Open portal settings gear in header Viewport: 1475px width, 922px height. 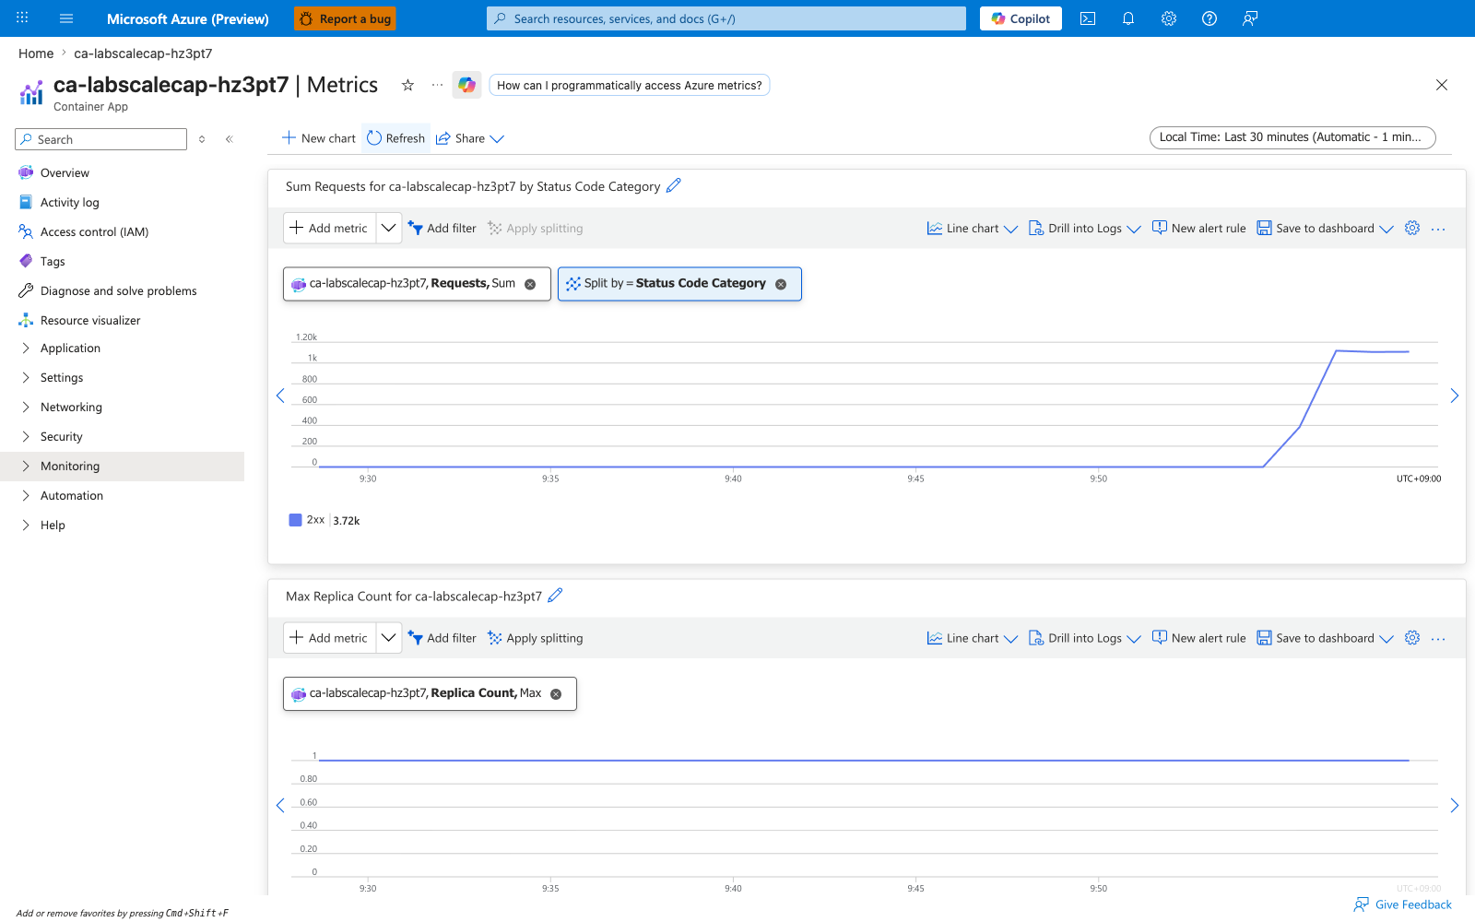coord(1169,18)
